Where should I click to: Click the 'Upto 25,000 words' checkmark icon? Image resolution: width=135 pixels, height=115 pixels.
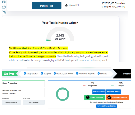pyautogui.click(x=55, y=73)
